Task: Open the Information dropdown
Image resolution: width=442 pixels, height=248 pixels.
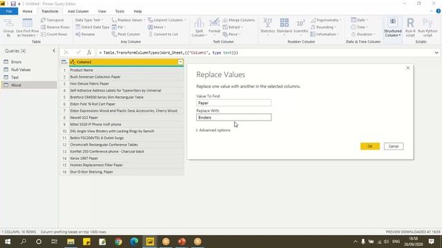Action: click(325, 34)
